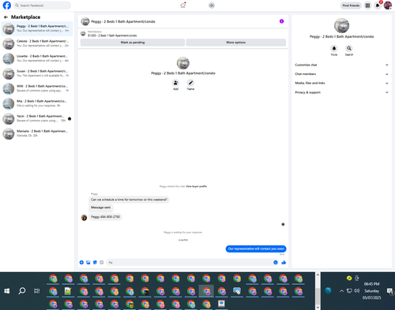Click the Facebook logo icon
The image size is (395, 310).
(7, 6)
